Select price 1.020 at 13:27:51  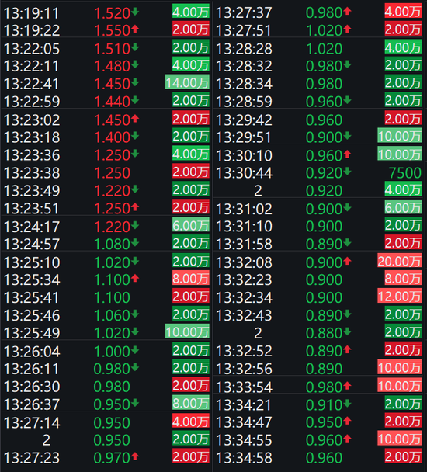coord(325,30)
